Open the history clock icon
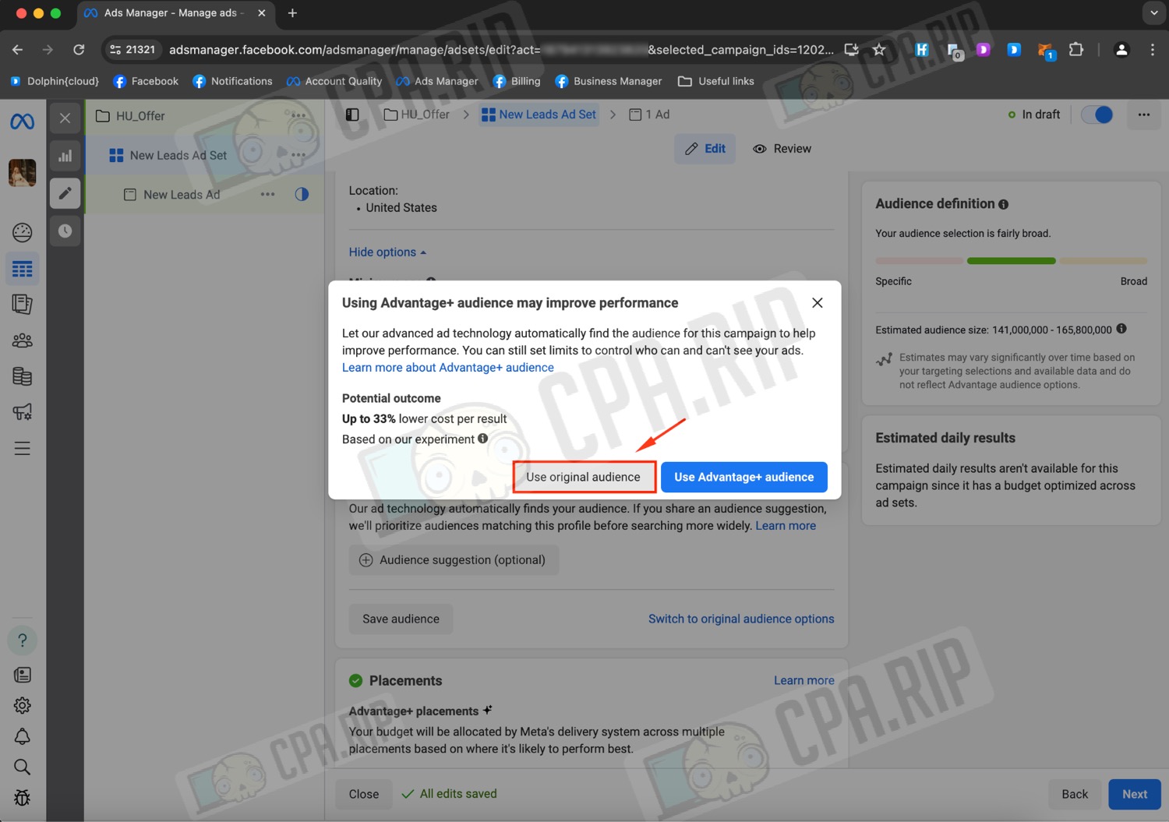Viewport: 1169px width, 822px height. [x=65, y=231]
